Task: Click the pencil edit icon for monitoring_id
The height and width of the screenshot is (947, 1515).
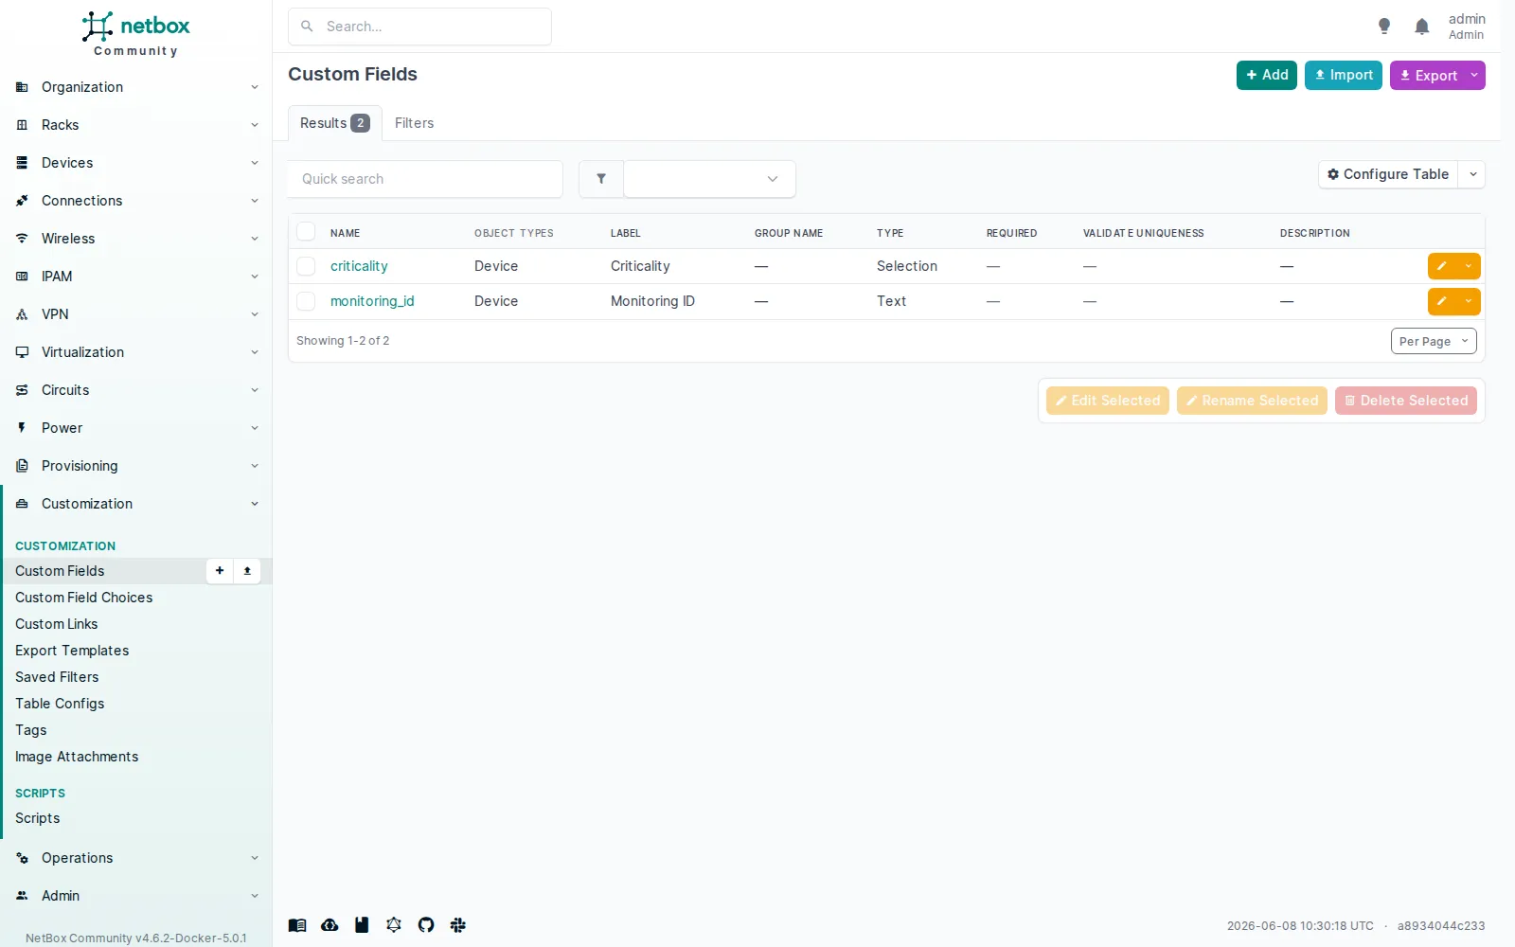Action: tap(1442, 301)
